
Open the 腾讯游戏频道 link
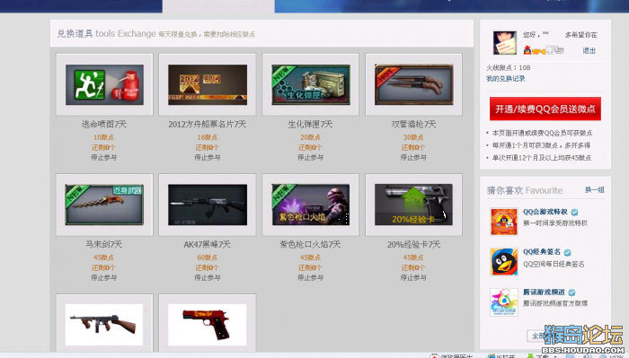[x=544, y=292]
